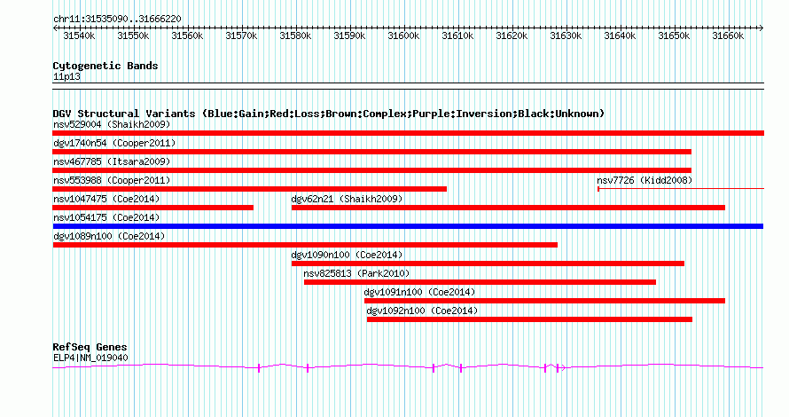Click the nsv529004 (Shaikh2009) red loss bar
Viewport: 789px width, 417px height.
408,133
